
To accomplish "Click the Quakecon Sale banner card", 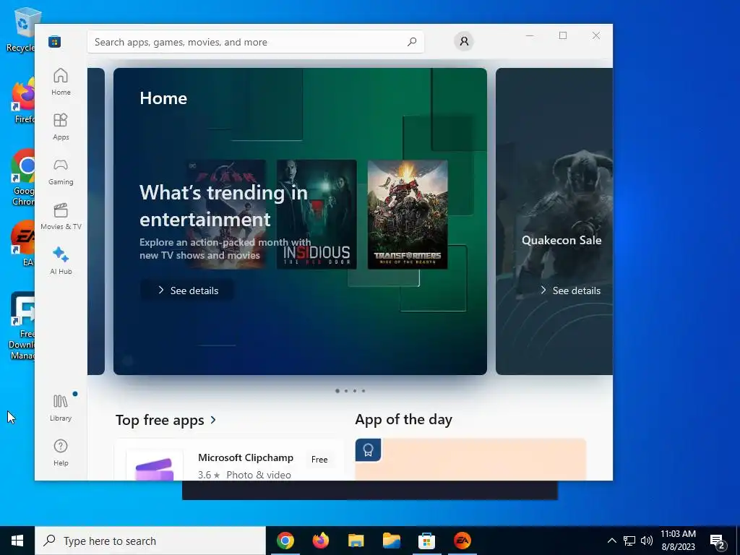I will pyautogui.click(x=554, y=221).
